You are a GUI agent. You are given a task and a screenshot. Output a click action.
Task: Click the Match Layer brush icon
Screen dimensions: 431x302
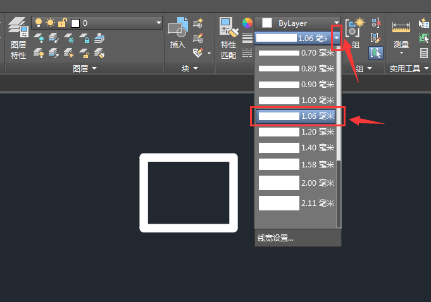[x=99, y=52]
